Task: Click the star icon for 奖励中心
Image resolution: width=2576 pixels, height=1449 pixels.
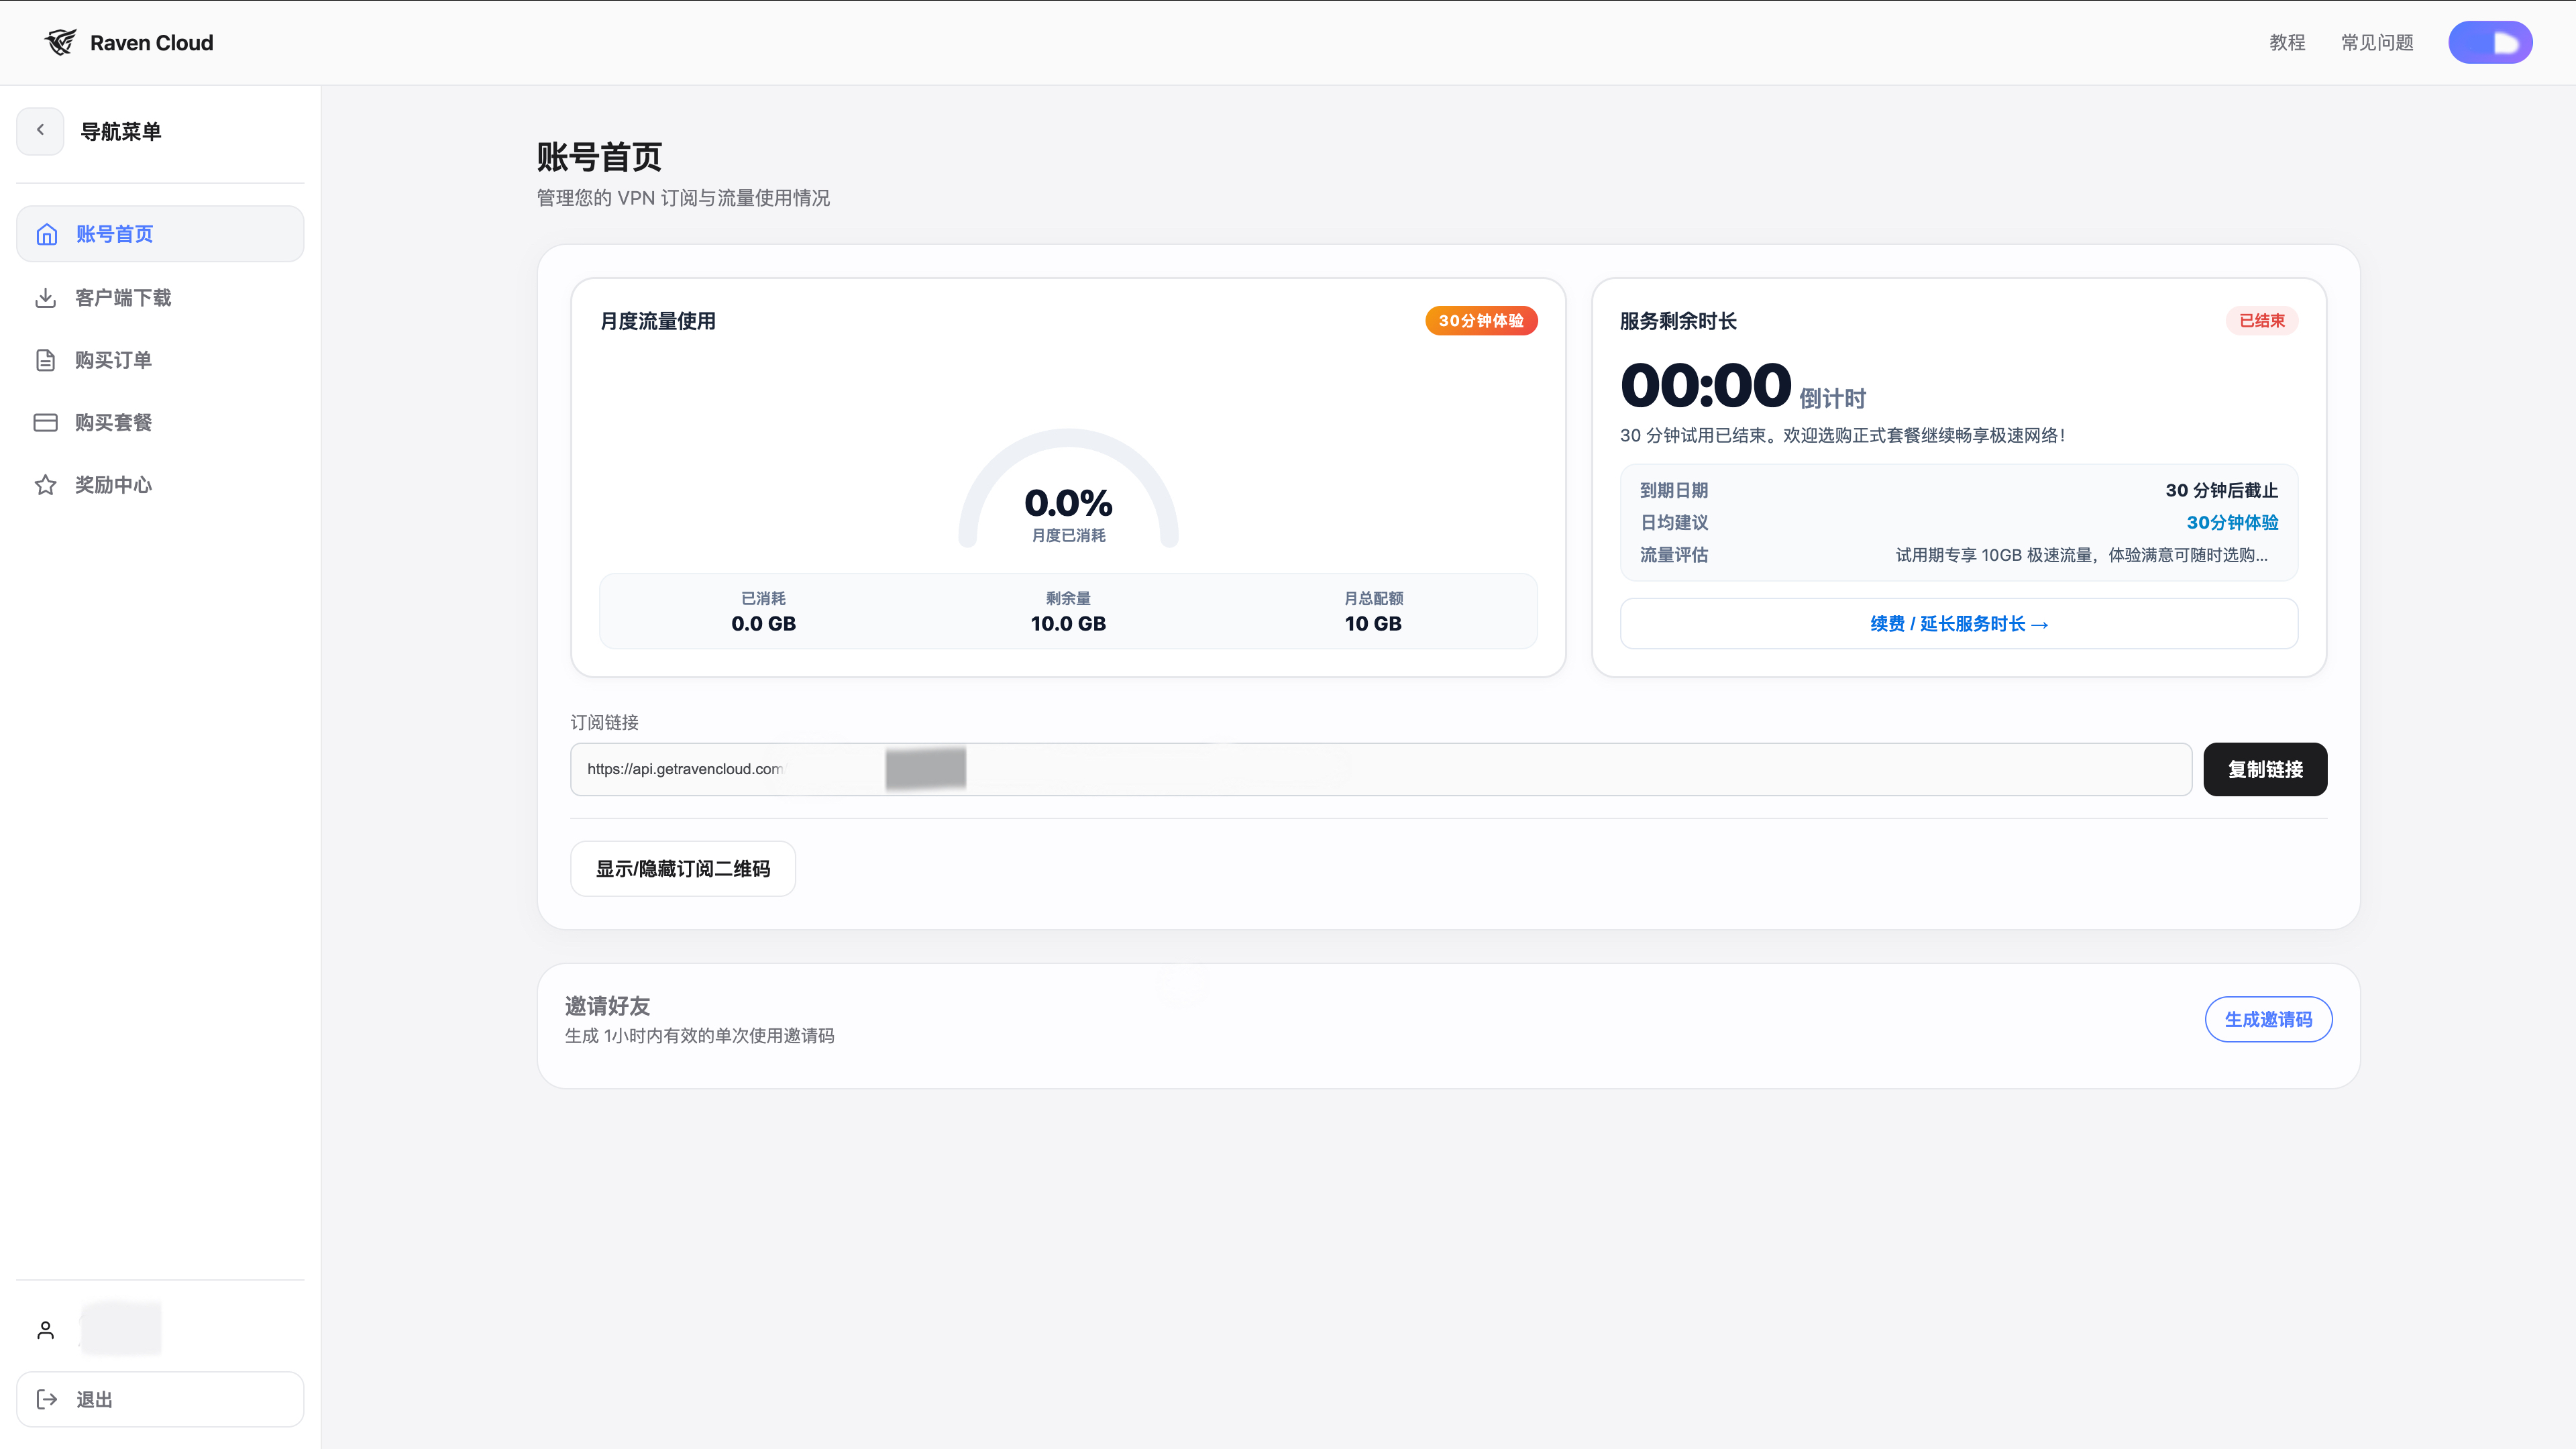Action: coord(45,485)
